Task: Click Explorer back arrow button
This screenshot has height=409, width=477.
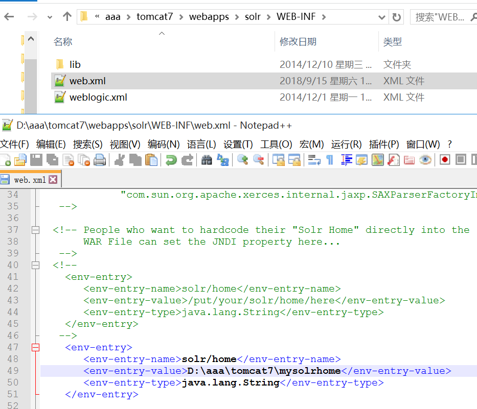Action: pyautogui.click(x=9, y=16)
